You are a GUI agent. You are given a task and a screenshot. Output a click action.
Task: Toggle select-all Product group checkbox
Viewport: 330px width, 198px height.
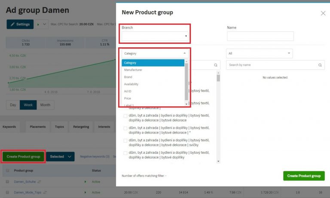click(8, 171)
